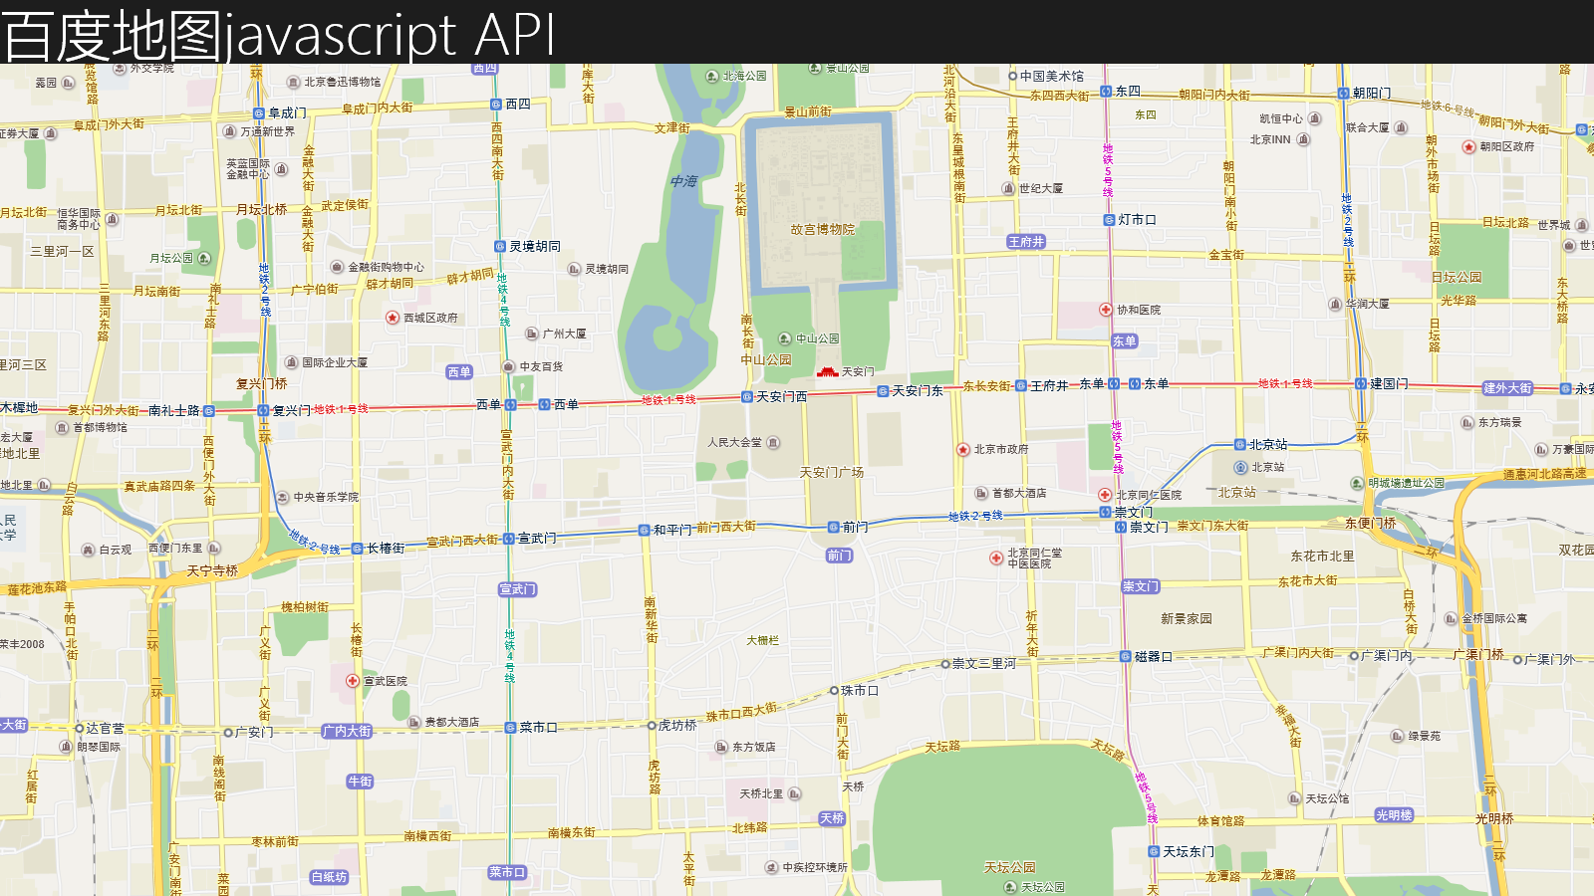Open the 故宫博物院 map label
1594x896 pixels.
point(823,229)
